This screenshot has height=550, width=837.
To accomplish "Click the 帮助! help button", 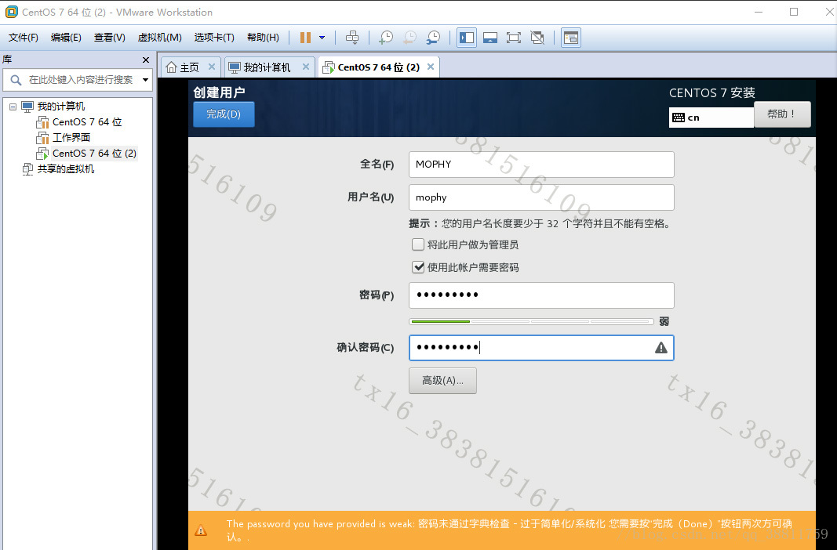I will point(782,114).
